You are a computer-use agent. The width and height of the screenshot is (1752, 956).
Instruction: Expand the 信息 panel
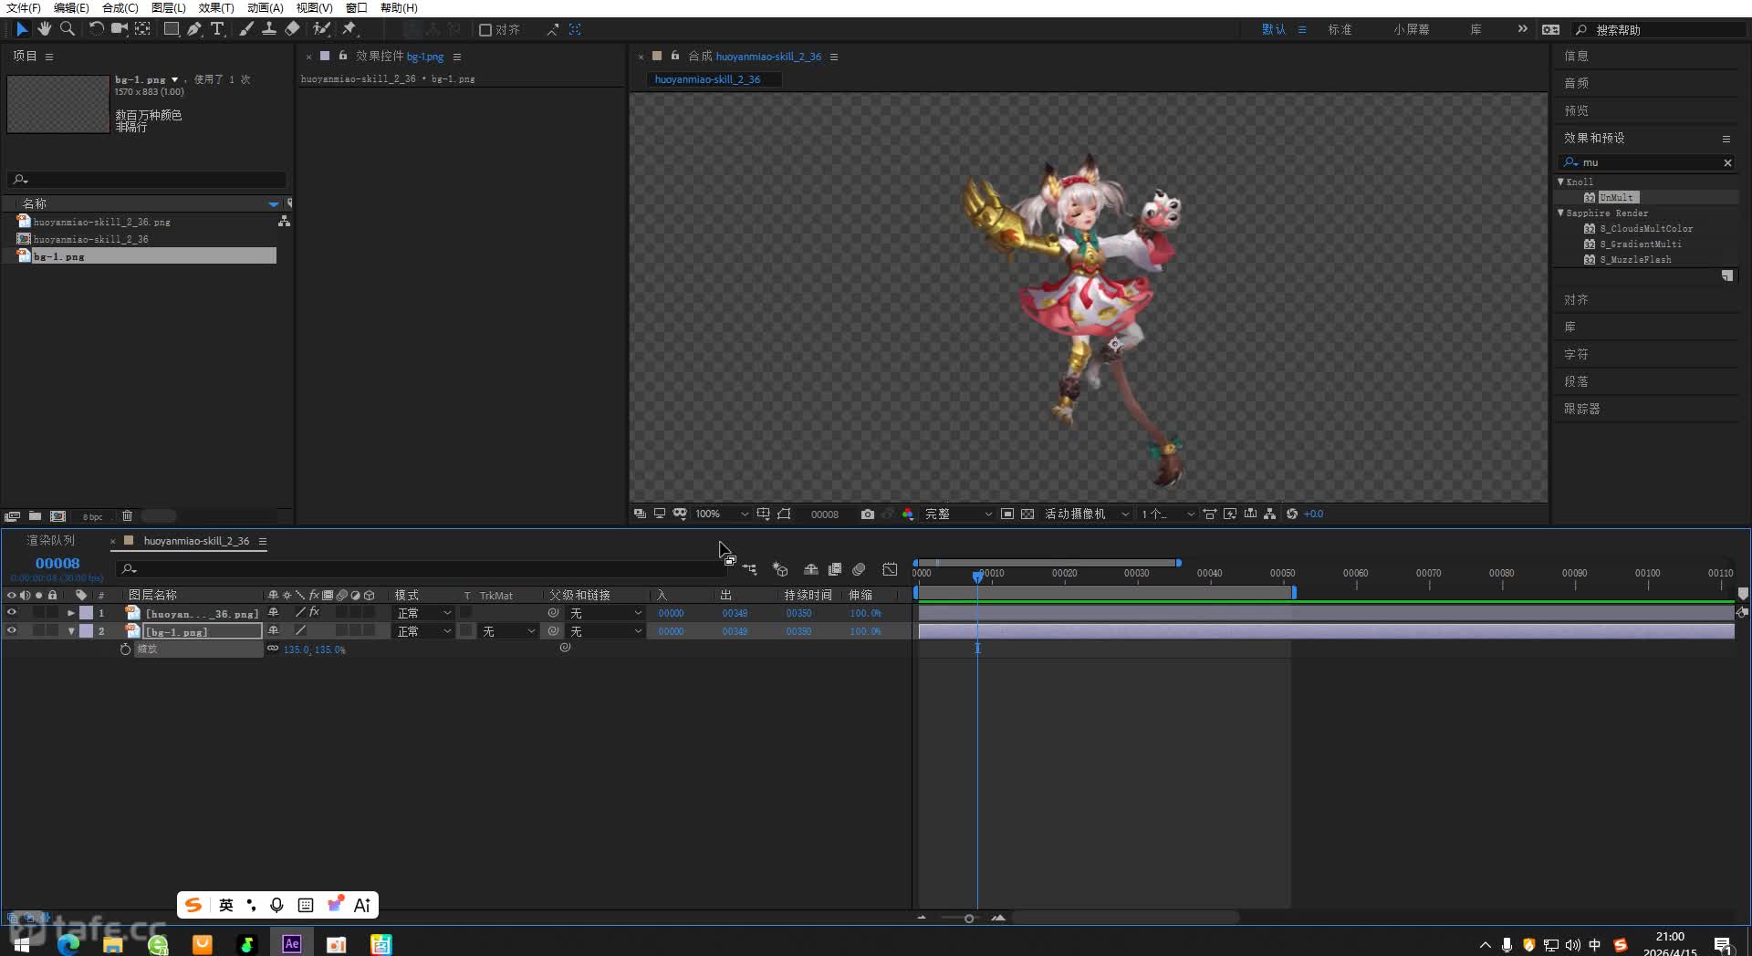coord(1576,57)
